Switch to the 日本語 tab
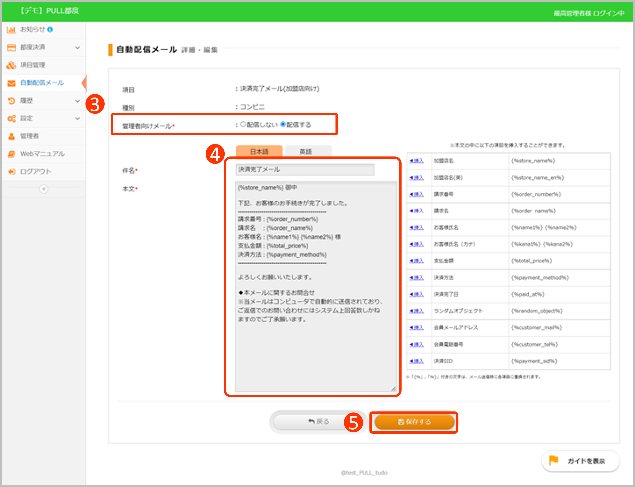 (259, 152)
